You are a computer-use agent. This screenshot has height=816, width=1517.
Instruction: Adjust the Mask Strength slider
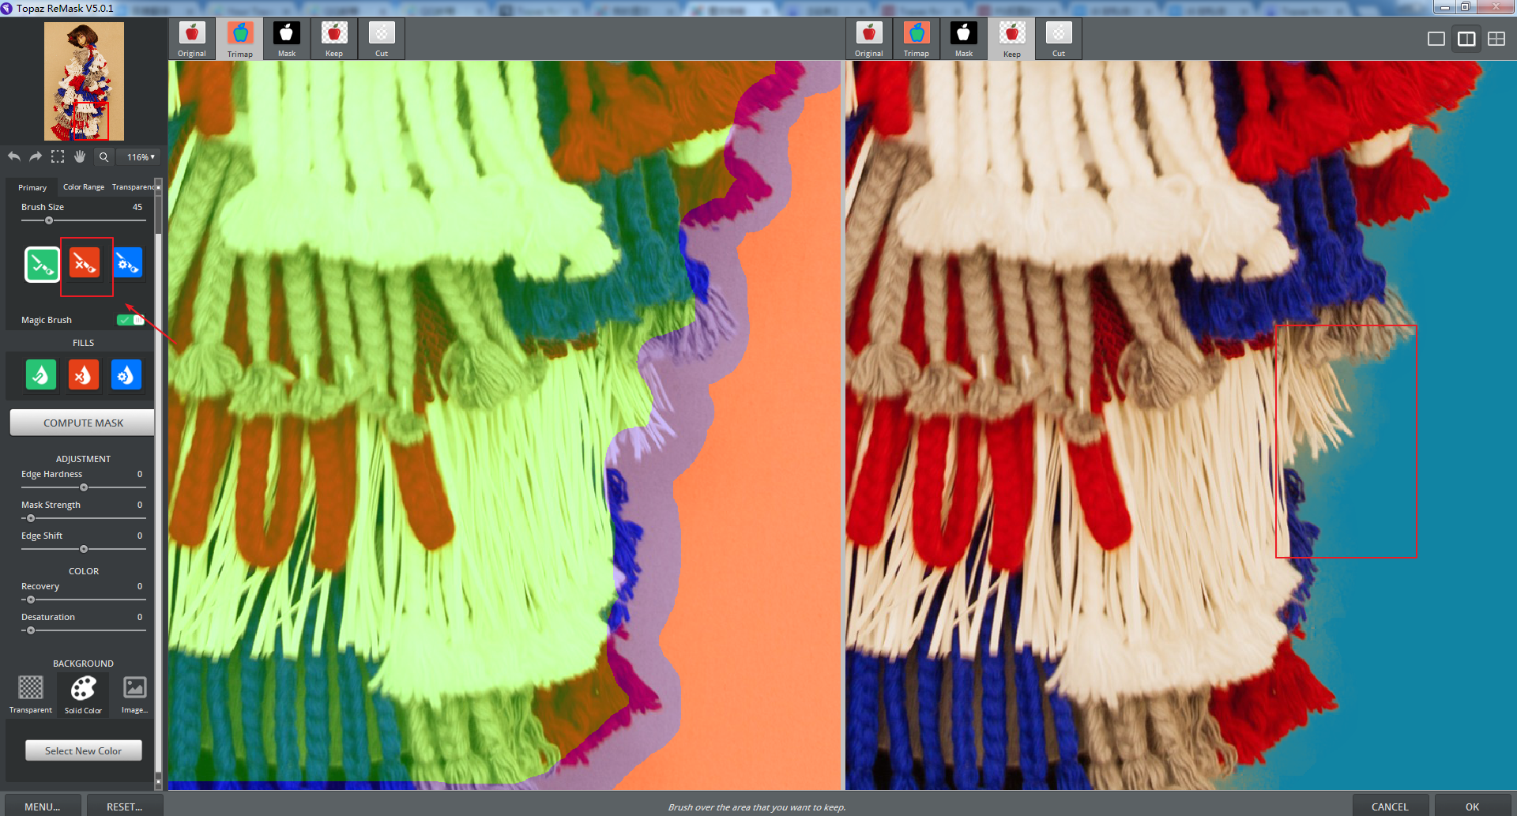click(x=83, y=518)
